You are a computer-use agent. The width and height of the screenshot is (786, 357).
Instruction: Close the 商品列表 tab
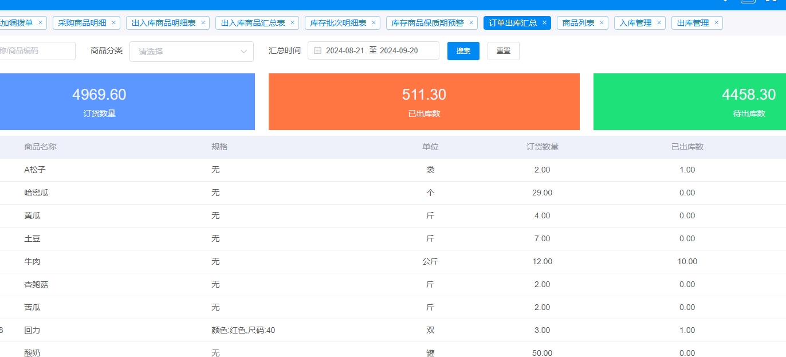[x=602, y=23]
